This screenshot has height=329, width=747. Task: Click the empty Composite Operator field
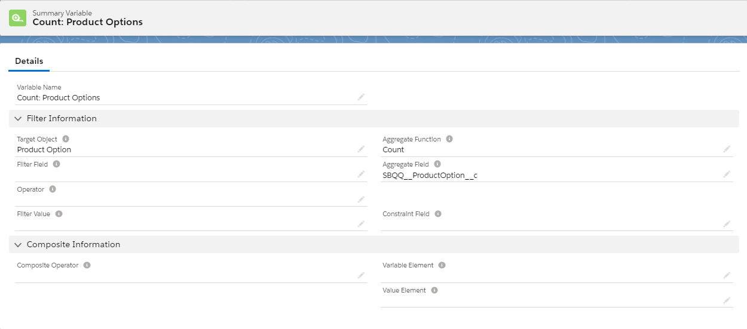coord(185,275)
